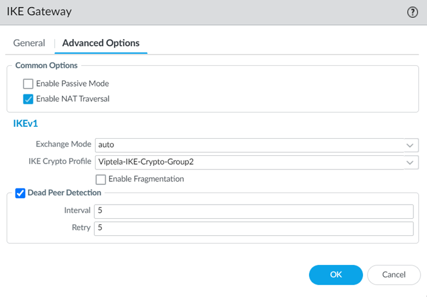Click the Common Options group label
This screenshot has height=297, width=427.
[46, 65]
